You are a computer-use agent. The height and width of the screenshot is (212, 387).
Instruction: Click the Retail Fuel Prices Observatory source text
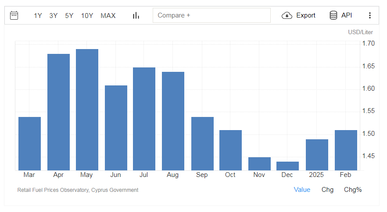click(78, 190)
